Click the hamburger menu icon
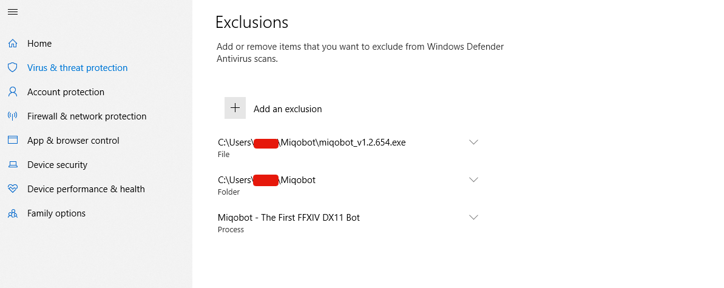Screen dimensions: 724x288 coord(12,12)
